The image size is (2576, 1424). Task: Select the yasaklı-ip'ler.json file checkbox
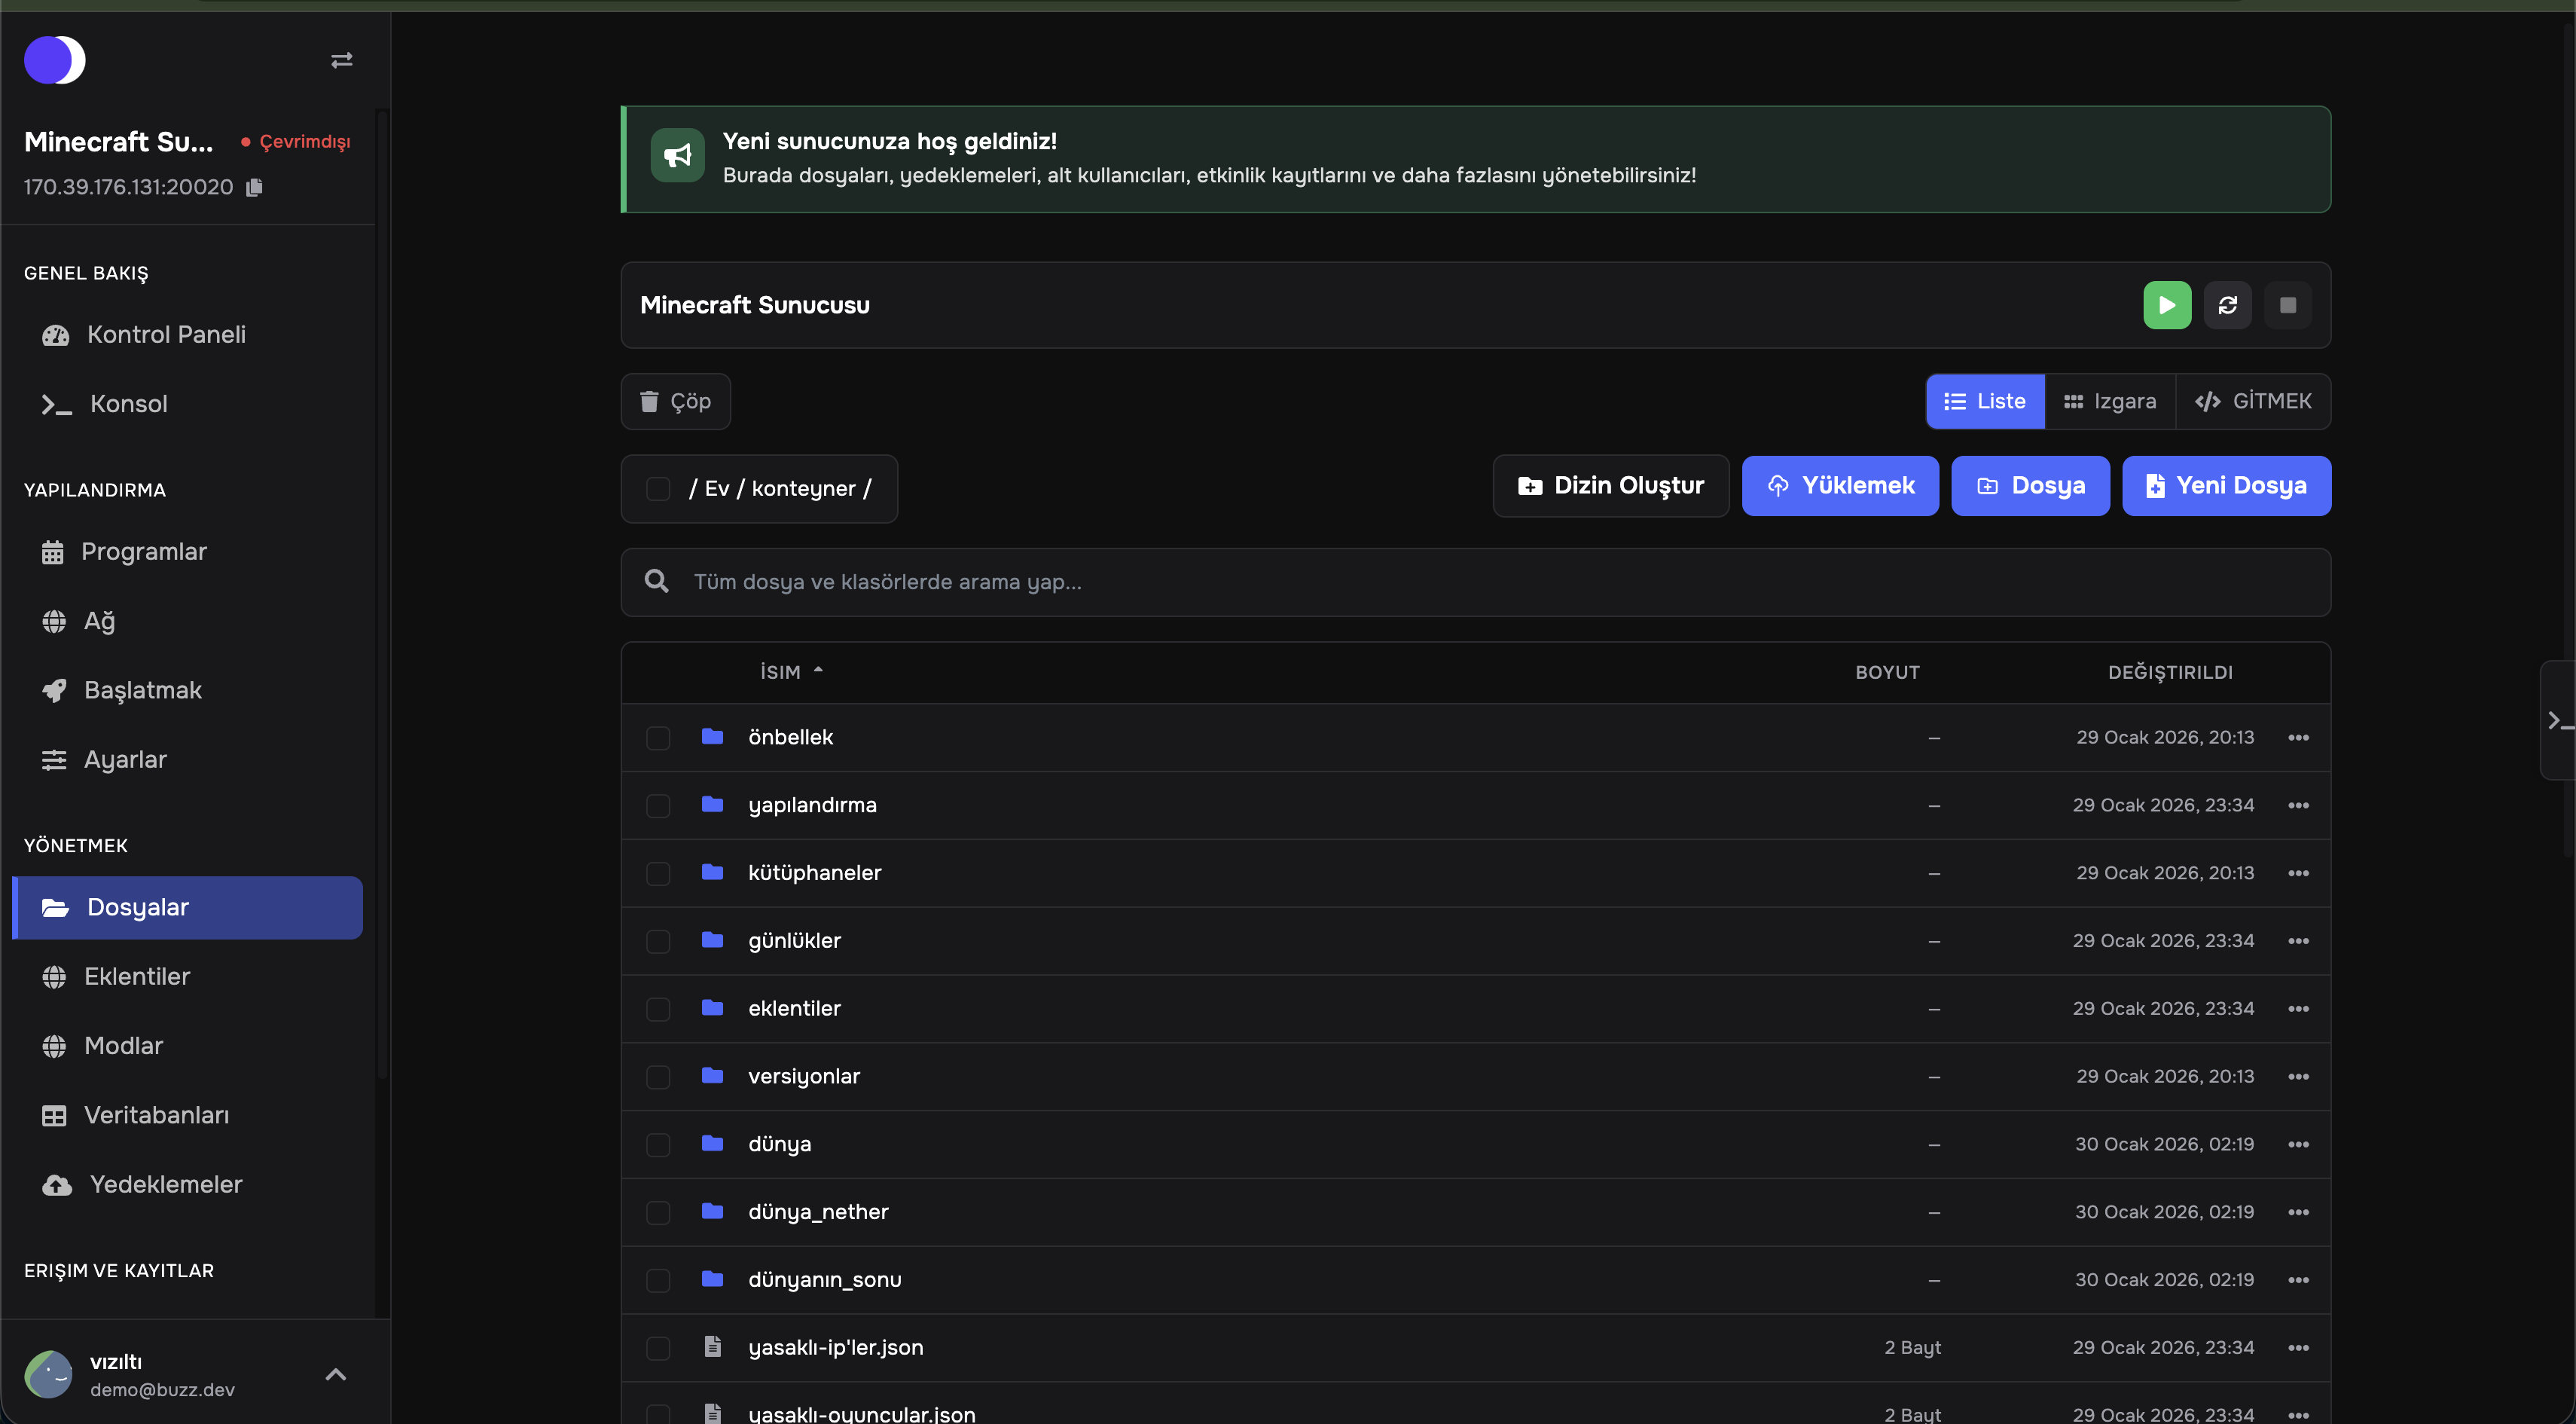[x=658, y=1348]
